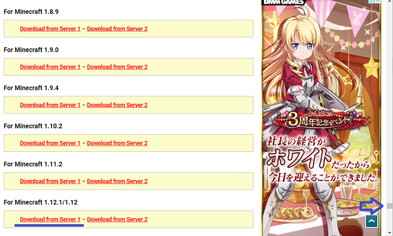Download from Server 1 for Minecraft 1.9.0
Image resolution: width=393 pixels, height=236 pixels.
(x=50, y=67)
